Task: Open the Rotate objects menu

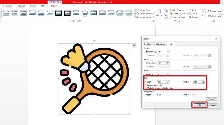Action: click(194, 17)
